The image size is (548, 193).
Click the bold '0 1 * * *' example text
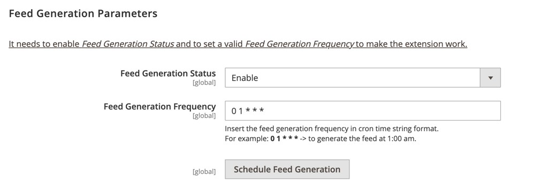pos(285,139)
